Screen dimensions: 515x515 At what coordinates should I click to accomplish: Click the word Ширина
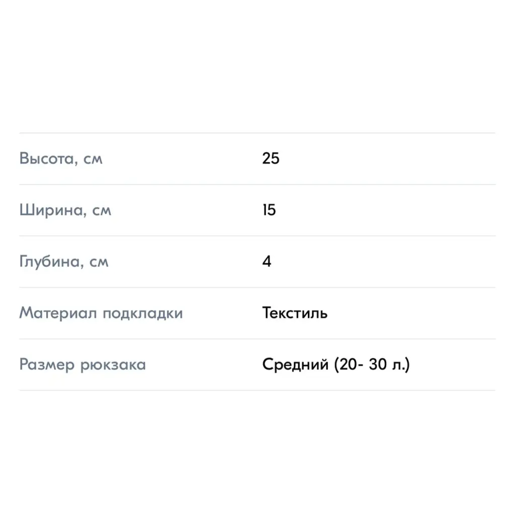[53, 210]
